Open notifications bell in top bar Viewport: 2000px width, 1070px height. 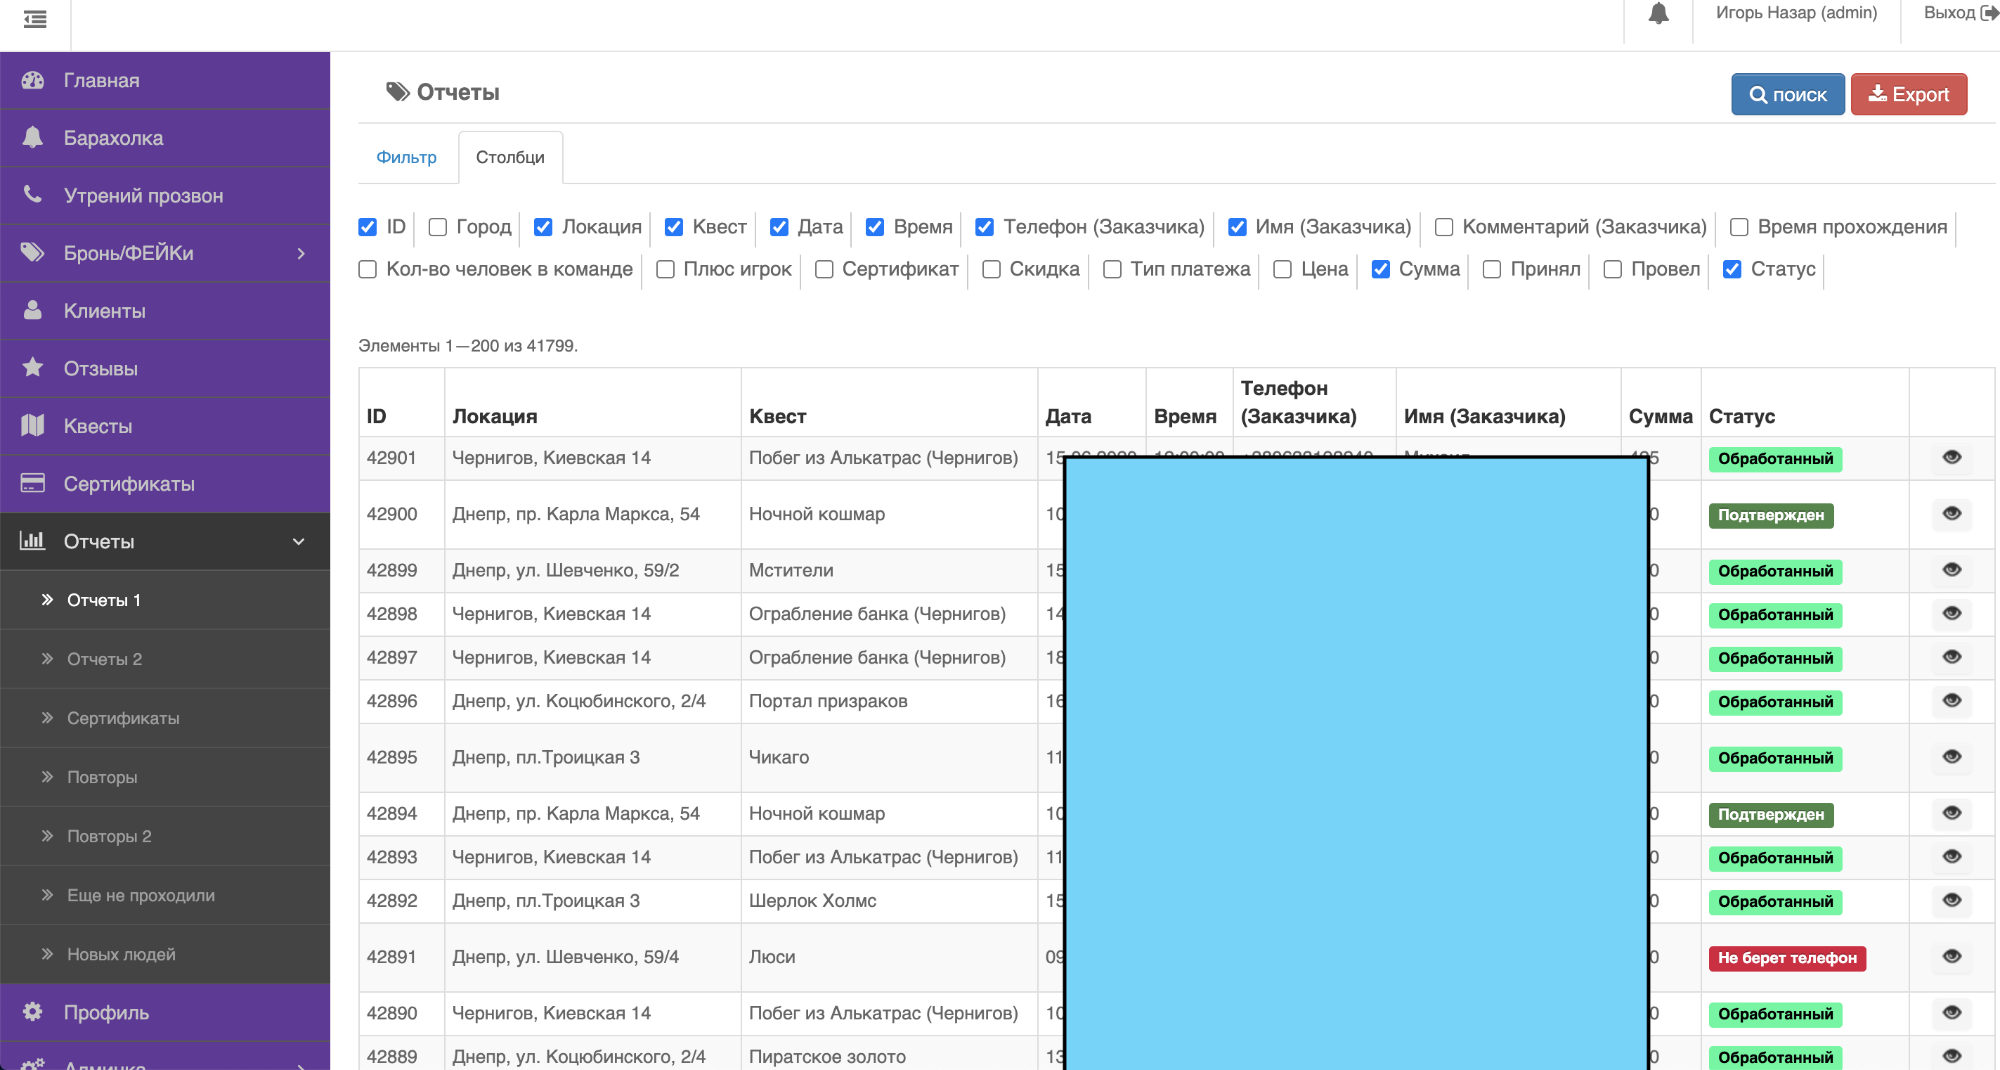1658,13
